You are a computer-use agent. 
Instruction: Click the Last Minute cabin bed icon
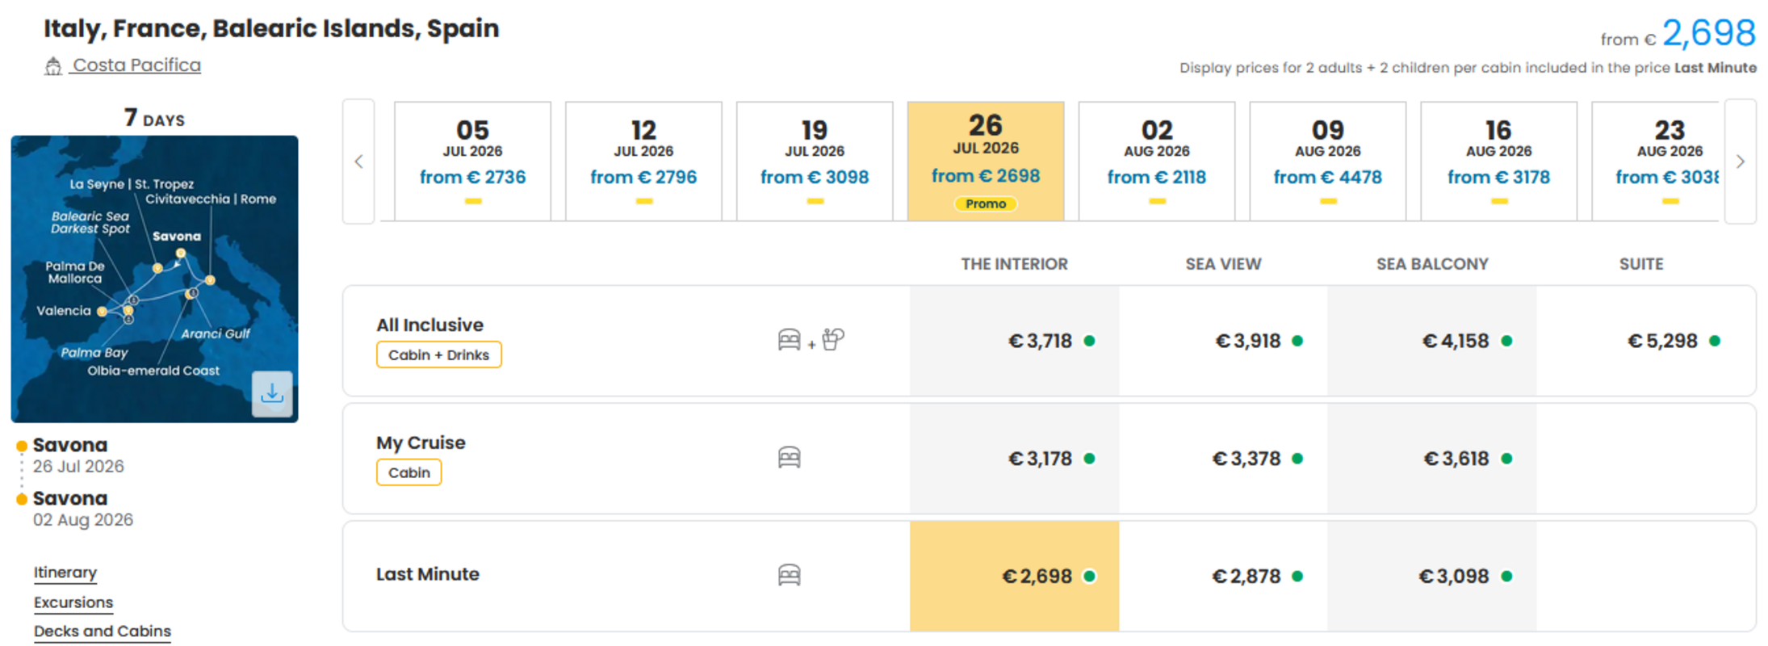789,576
